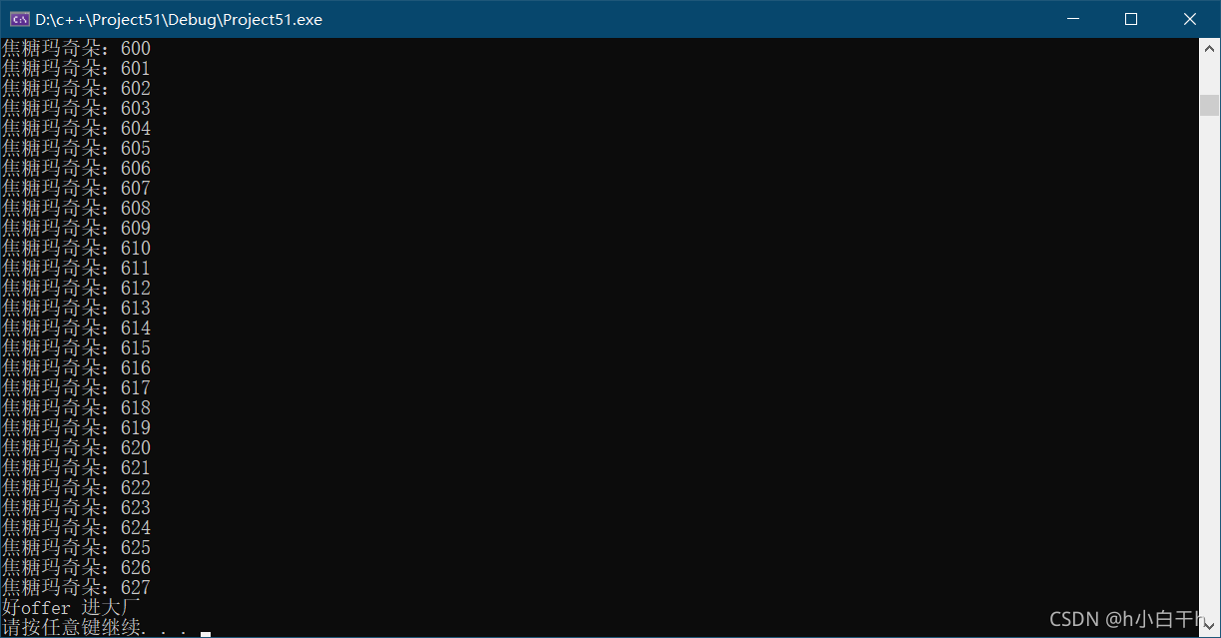Click the line '焦糖玛奇朵: 606'
This screenshot has width=1221, height=638.
coord(76,168)
